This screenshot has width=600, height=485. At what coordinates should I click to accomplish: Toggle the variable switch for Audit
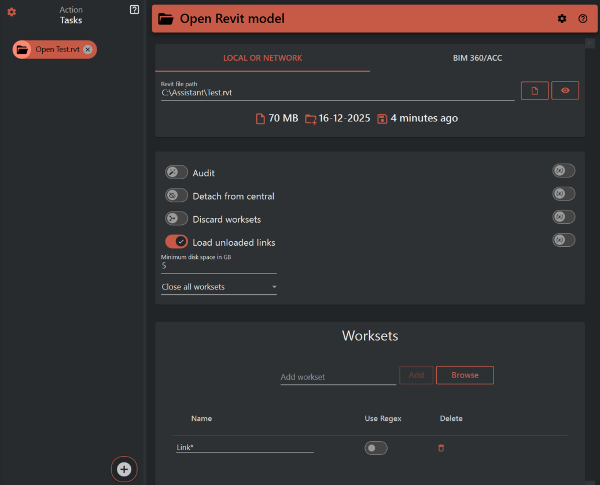click(564, 171)
